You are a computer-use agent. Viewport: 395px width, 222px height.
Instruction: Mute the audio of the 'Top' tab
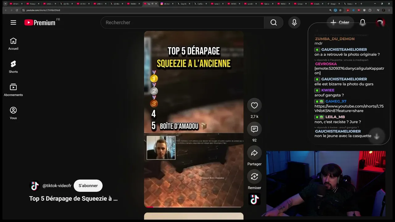click(152, 4)
